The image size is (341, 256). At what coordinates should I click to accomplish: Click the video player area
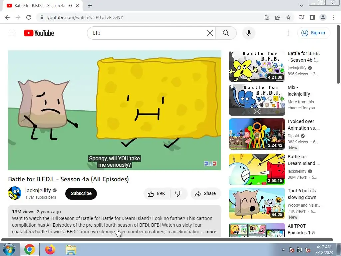coord(115,110)
